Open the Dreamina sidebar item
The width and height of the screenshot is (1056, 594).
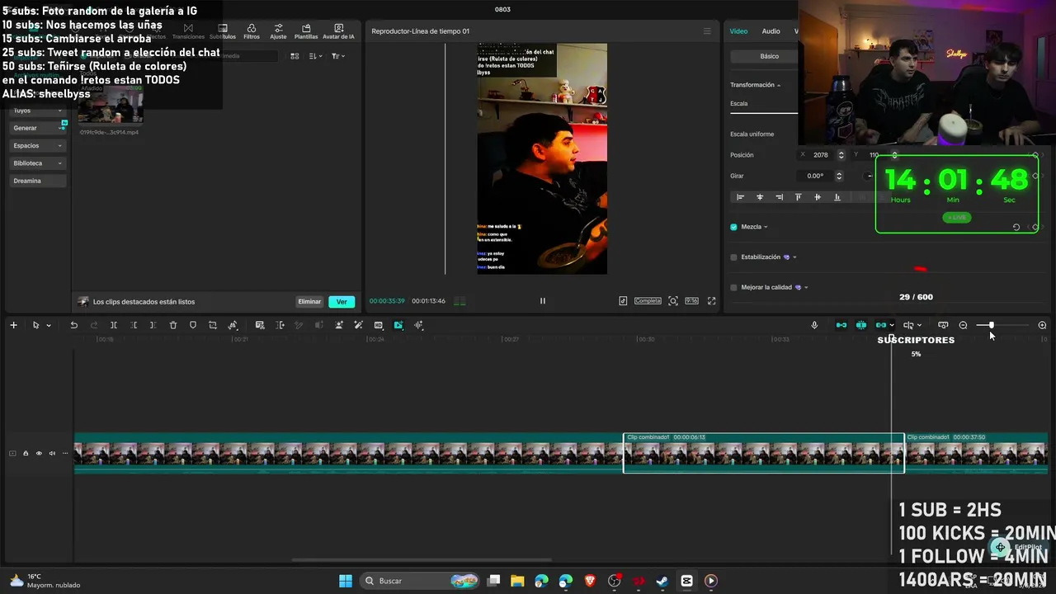(x=37, y=181)
